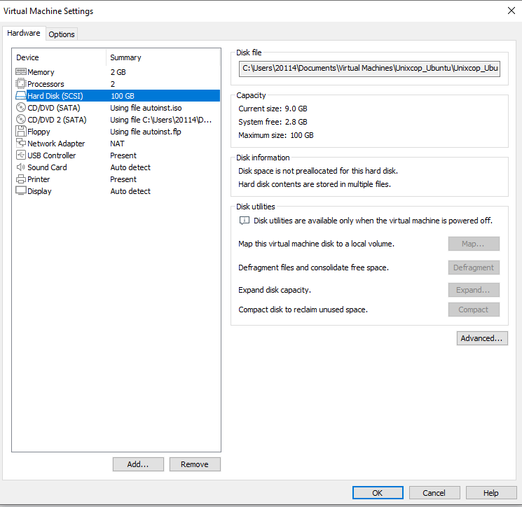522x507 pixels.
Task: Click 'Using file autoinst.iso' summary
Action: point(146,108)
